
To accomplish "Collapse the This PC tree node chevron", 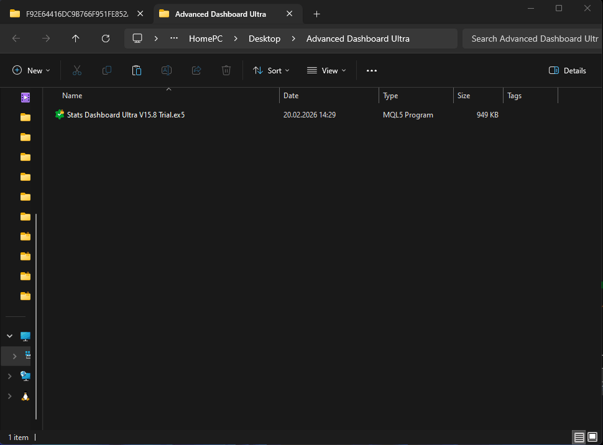I will (9, 336).
